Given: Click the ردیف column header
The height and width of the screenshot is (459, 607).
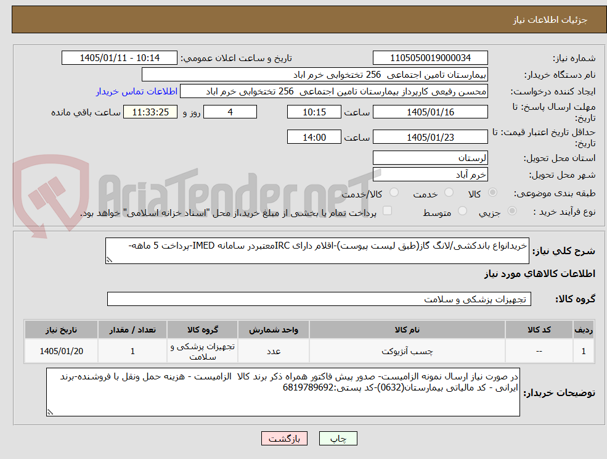Looking at the screenshot, I should tap(584, 329).
